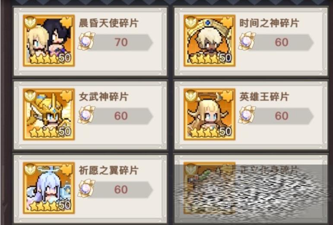Tap crystal currency icon beside 英雄王 price
The width and height of the screenshot is (333, 225).
[247, 115]
